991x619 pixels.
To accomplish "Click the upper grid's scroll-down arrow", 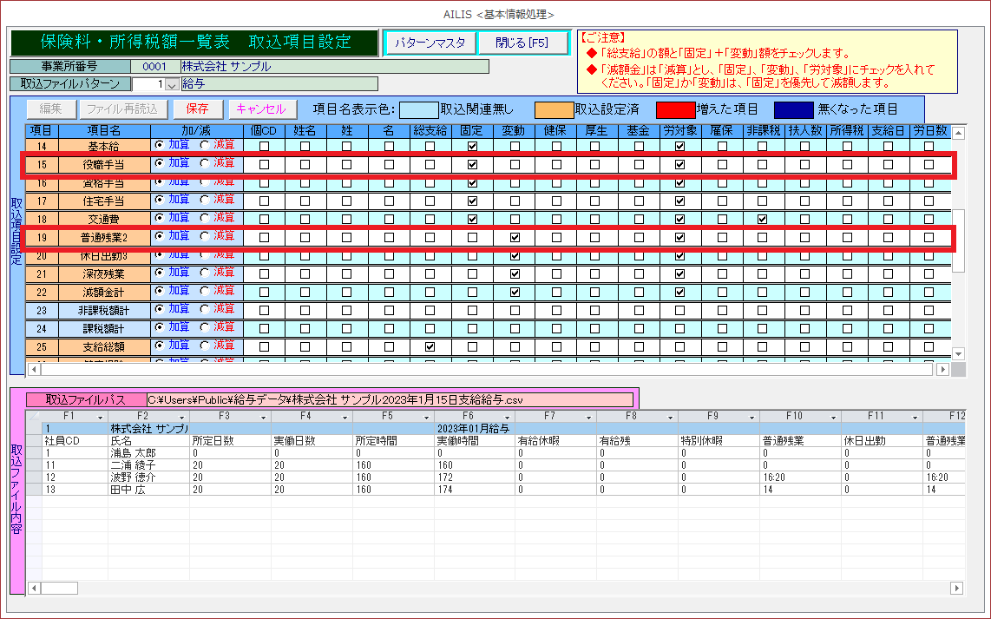I will (958, 353).
